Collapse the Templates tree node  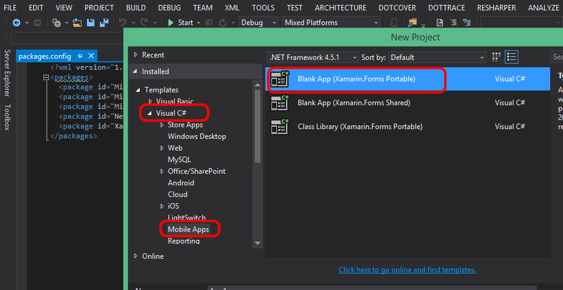tap(138, 90)
